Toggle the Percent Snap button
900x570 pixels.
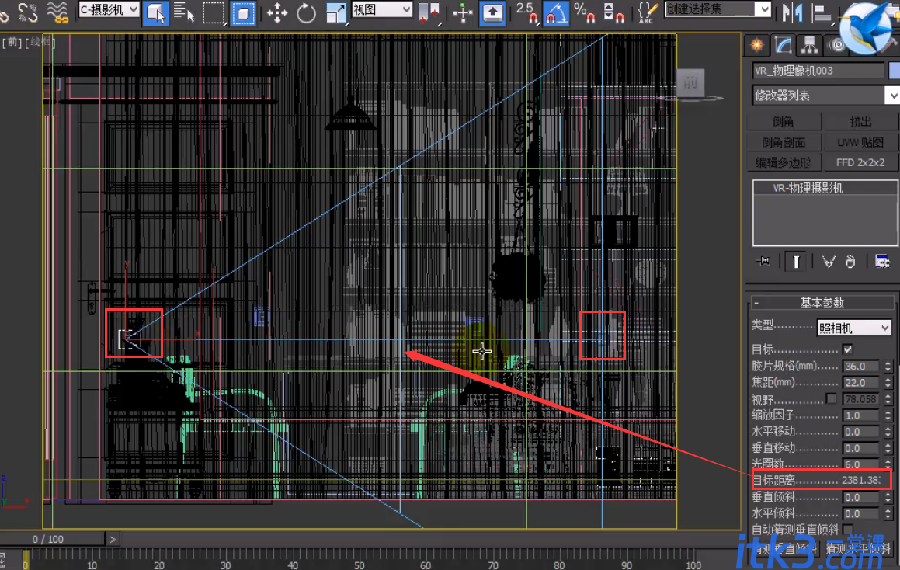pos(584,12)
